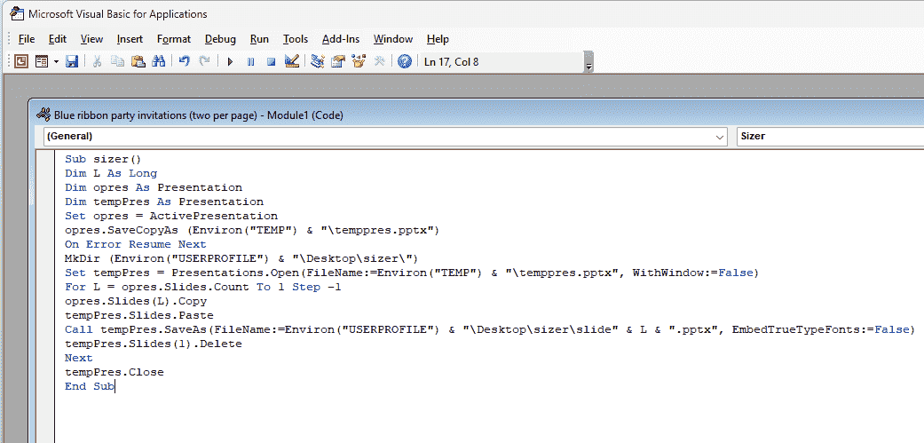Open the Tools menu
924x443 pixels.
click(x=296, y=39)
